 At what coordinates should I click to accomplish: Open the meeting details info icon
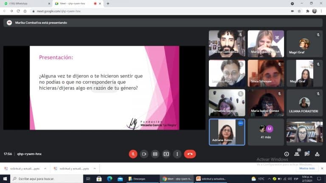click(287, 154)
